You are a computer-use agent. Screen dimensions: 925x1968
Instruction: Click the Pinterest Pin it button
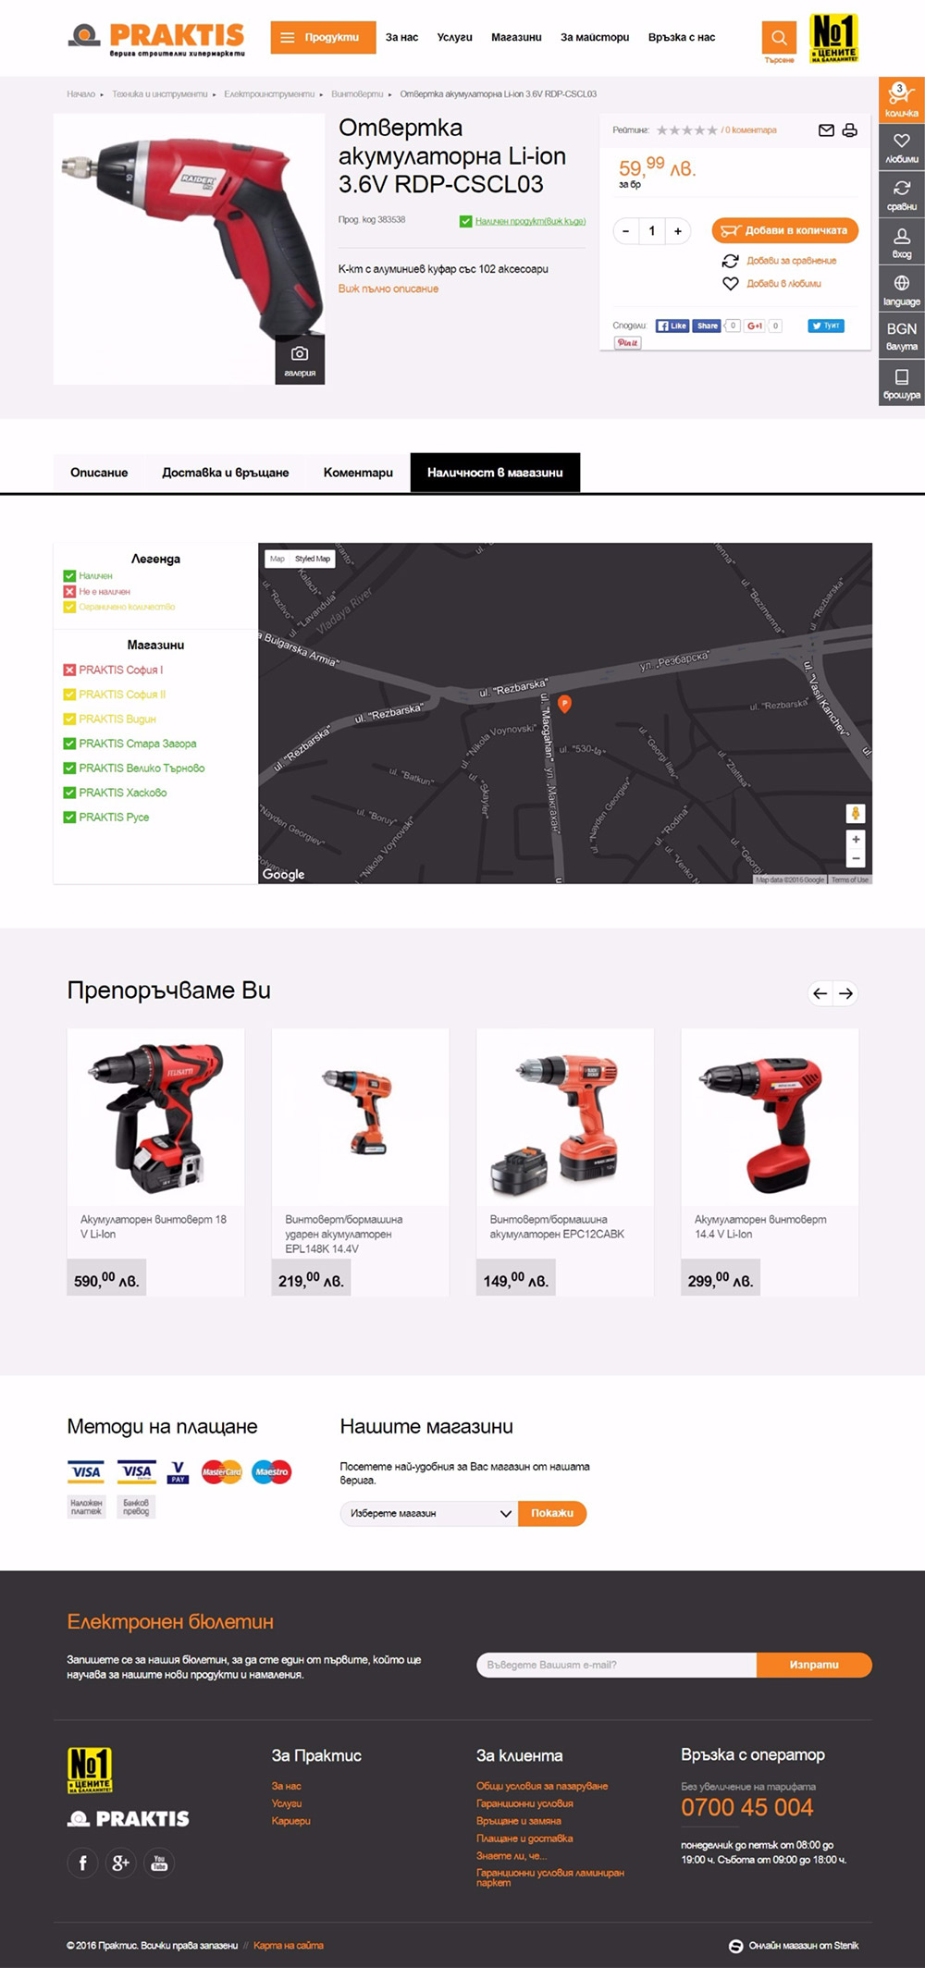(x=627, y=342)
